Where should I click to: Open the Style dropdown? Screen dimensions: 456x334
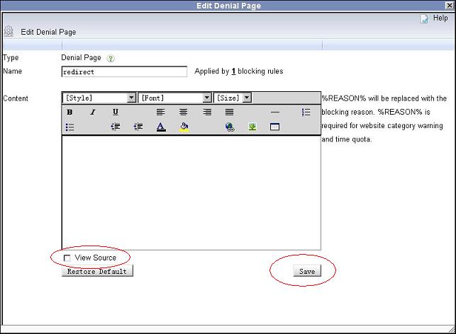99,98
